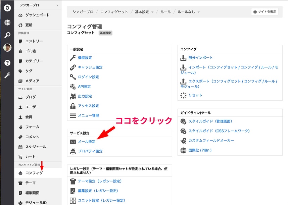Open search via the magnifier icon
The image size is (288, 205).
[x=7, y=35]
